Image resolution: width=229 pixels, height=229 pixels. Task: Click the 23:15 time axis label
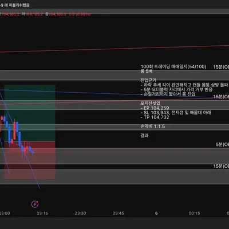click(x=42, y=213)
